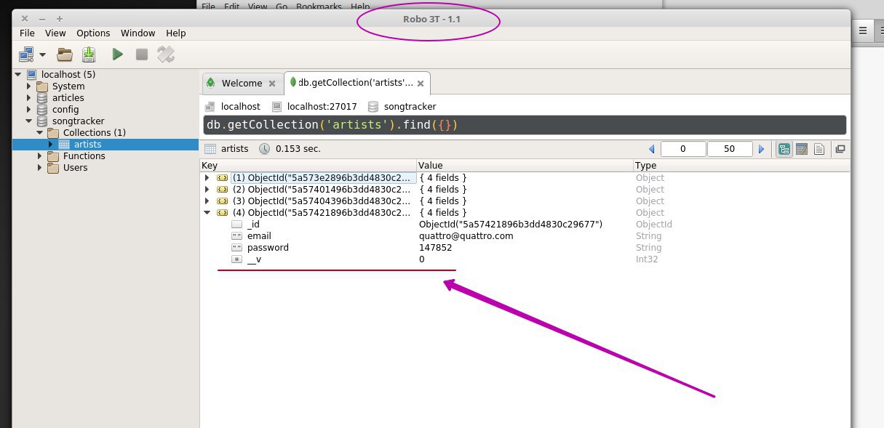Click the Save script icon
The height and width of the screenshot is (428, 884).
pyautogui.click(x=89, y=54)
